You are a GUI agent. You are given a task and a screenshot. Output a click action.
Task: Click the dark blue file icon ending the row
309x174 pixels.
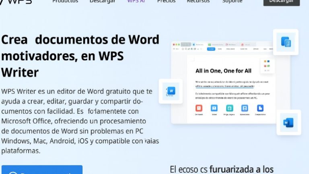click(x=260, y=108)
